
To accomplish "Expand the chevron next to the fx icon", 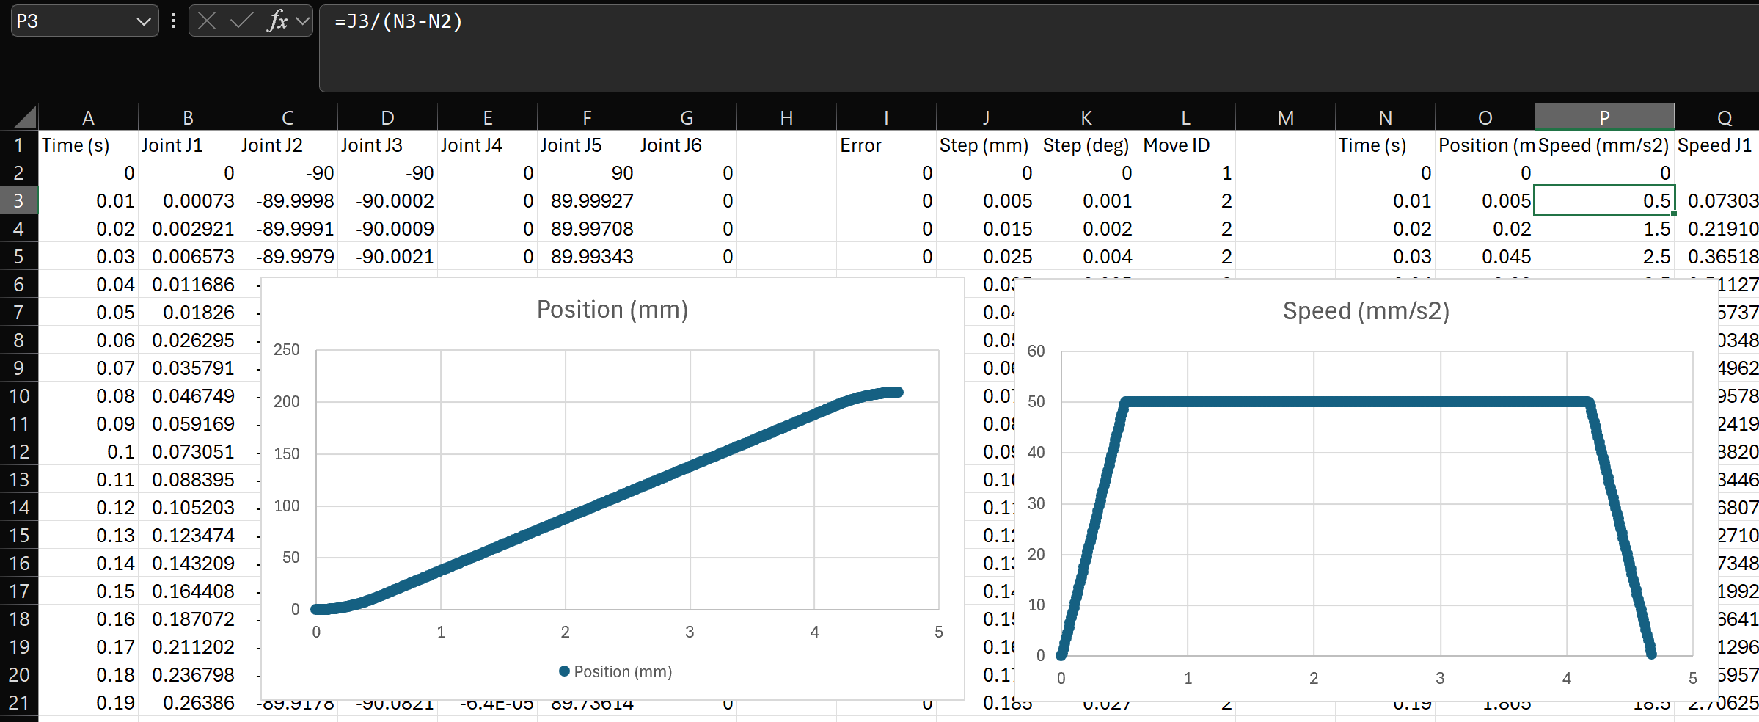I will (302, 21).
